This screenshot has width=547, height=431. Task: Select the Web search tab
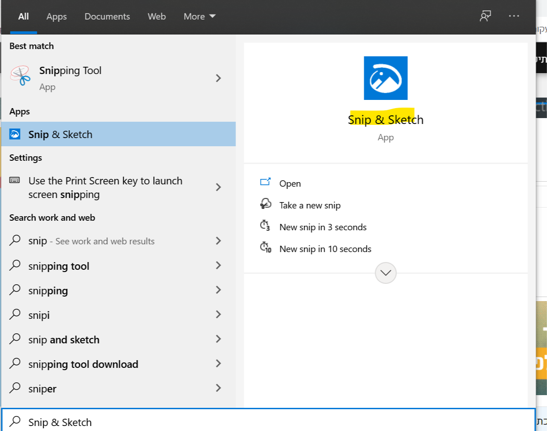pos(156,16)
